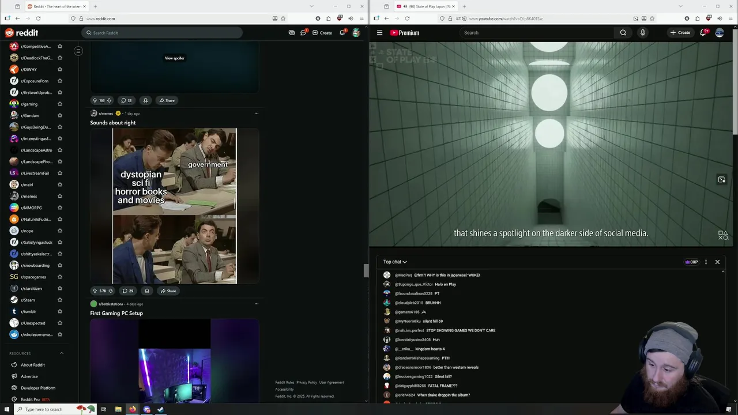Click View spoiler button
This screenshot has width=738, height=415.
[x=175, y=58]
